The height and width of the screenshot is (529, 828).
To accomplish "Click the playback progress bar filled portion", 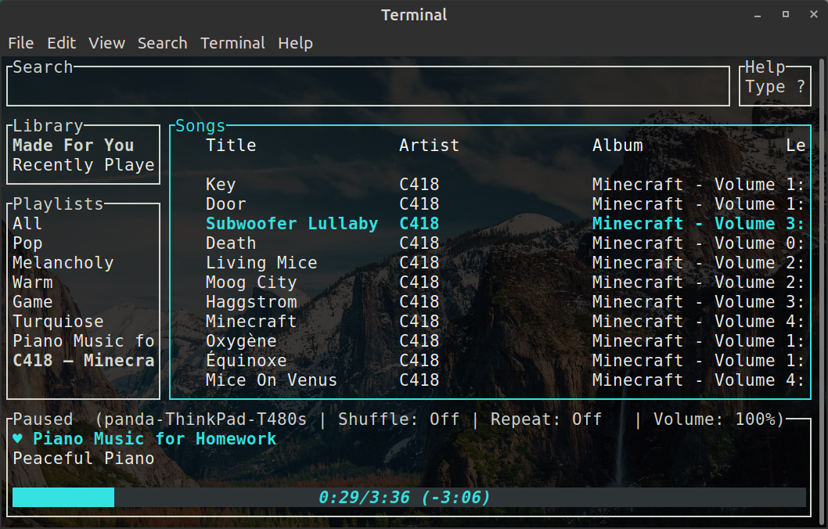I will pos(63,498).
